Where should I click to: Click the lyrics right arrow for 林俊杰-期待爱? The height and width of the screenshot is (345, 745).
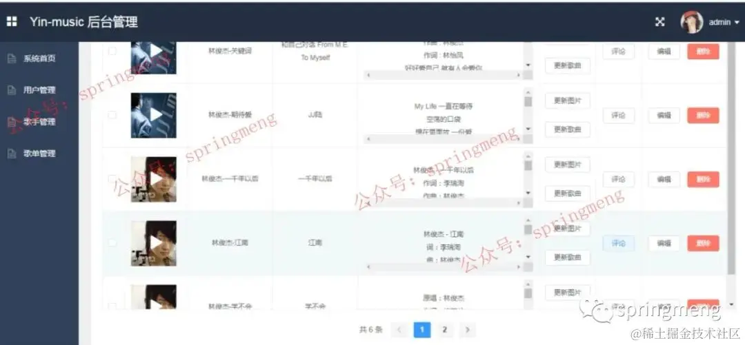pos(518,139)
